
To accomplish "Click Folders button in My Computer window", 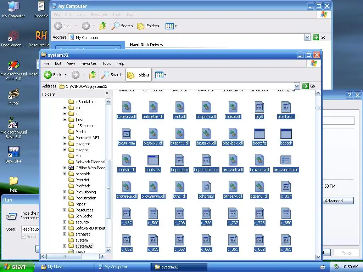I will click(148, 26).
